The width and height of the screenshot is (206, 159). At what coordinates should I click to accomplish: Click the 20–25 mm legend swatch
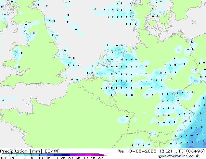point(58,155)
